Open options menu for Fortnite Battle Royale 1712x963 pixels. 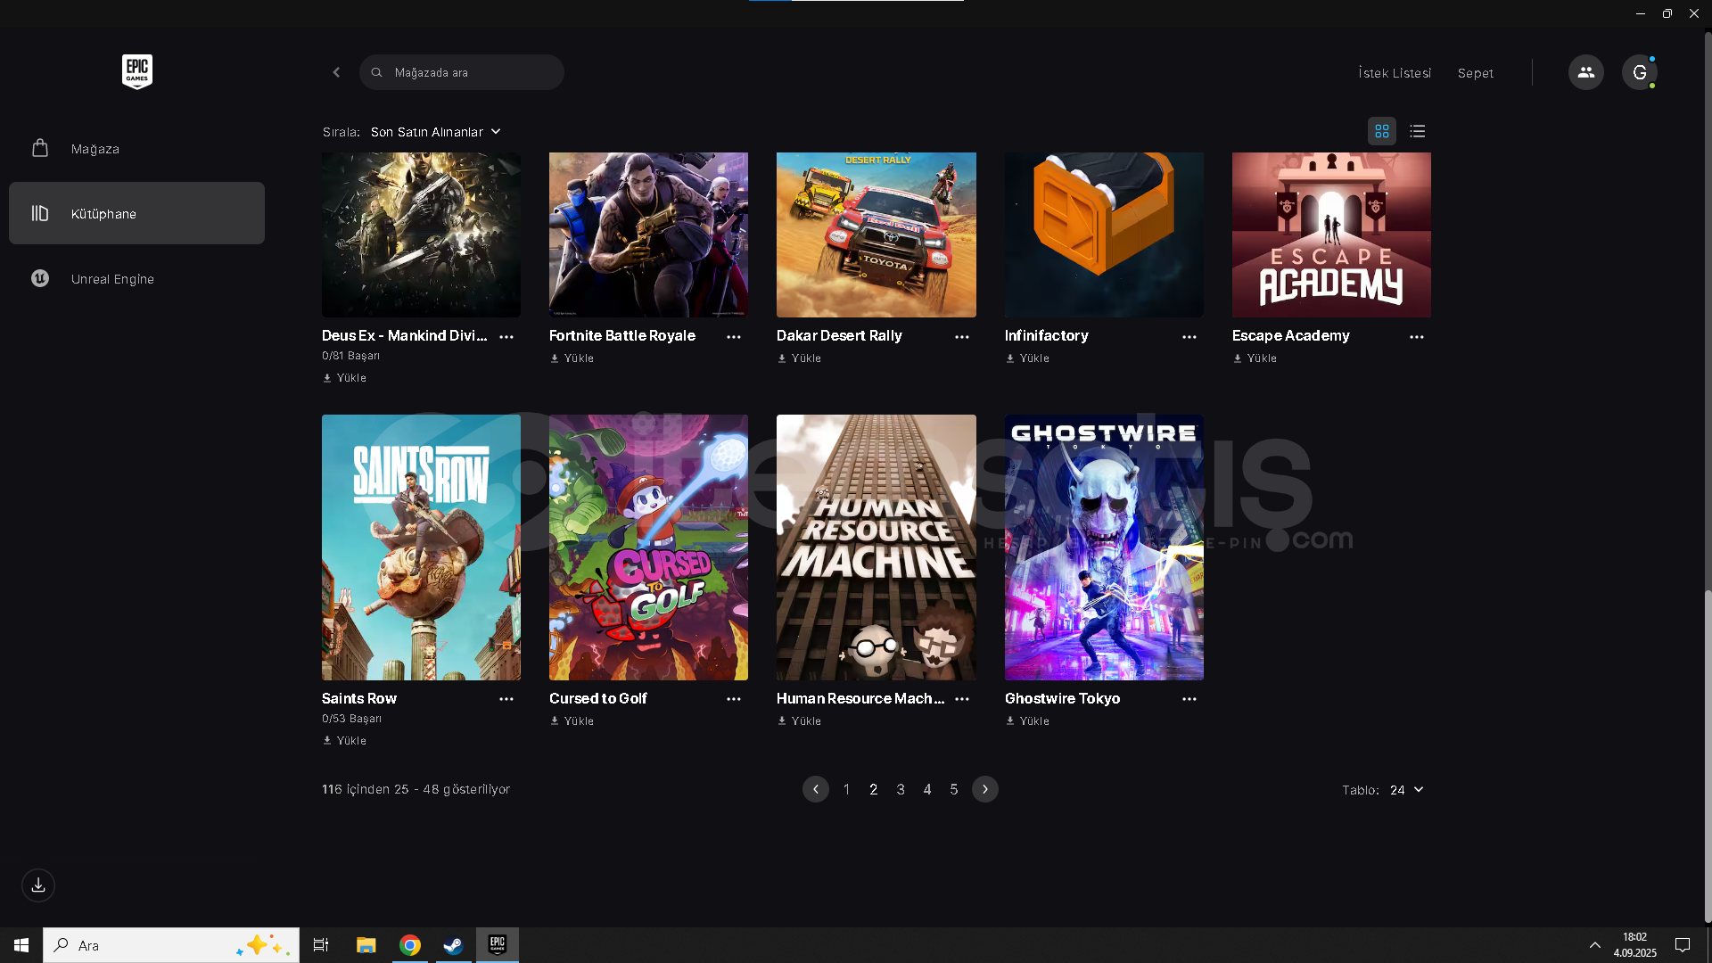(x=734, y=337)
